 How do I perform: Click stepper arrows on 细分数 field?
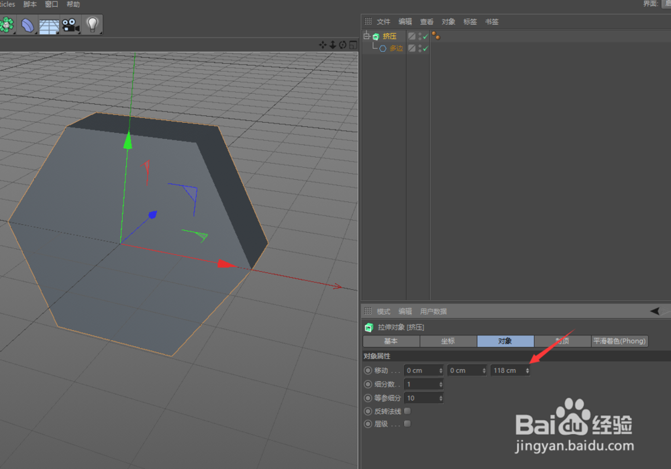[441, 384]
